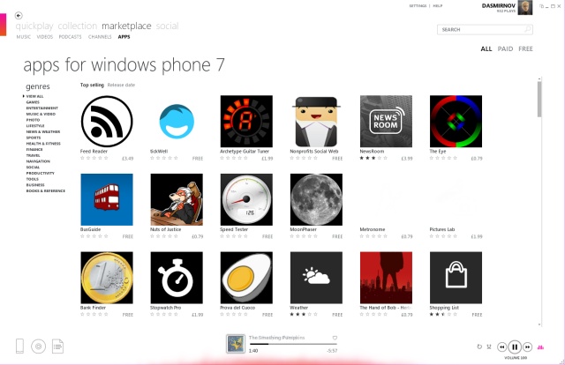This screenshot has height=365, width=565.
Task: Open the Weather app icon
Action: coord(316,278)
